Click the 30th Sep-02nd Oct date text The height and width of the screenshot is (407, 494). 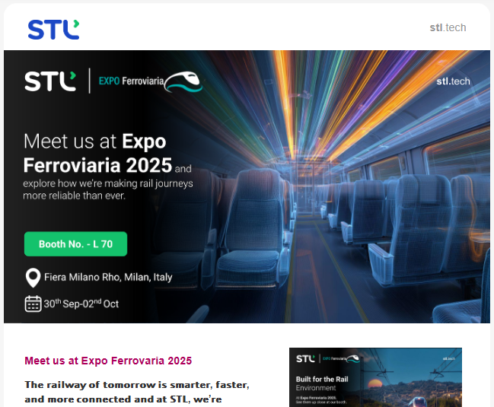coord(81,304)
